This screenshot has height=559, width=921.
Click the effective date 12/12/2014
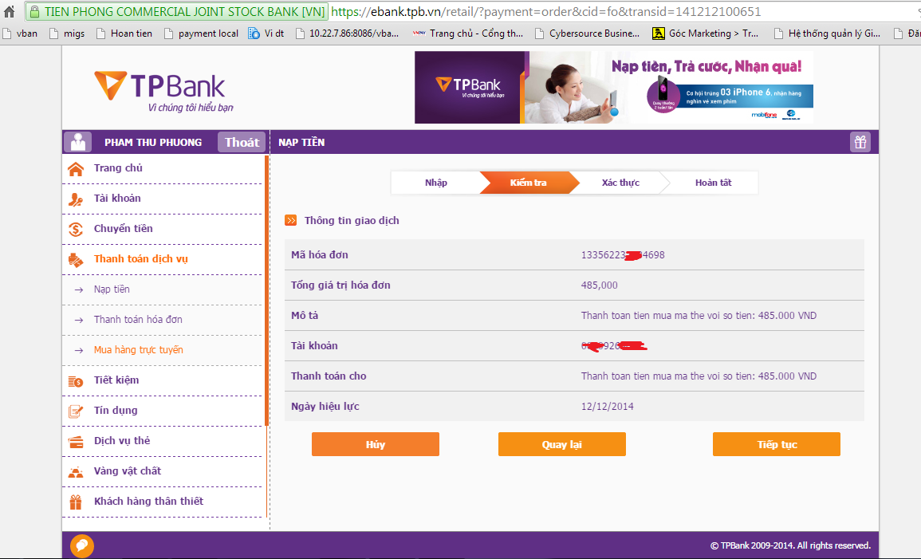pyautogui.click(x=608, y=407)
